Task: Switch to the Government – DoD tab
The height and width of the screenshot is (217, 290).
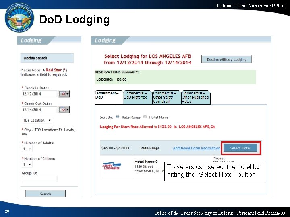Action: 109,97
